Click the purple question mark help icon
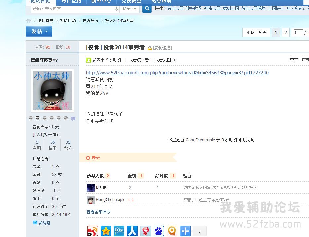The image size is (309, 237). (x=73, y=118)
